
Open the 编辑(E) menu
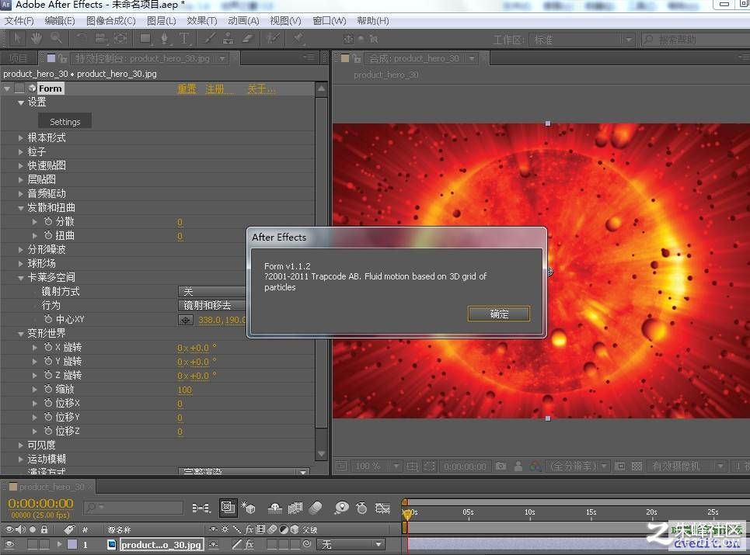60,20
